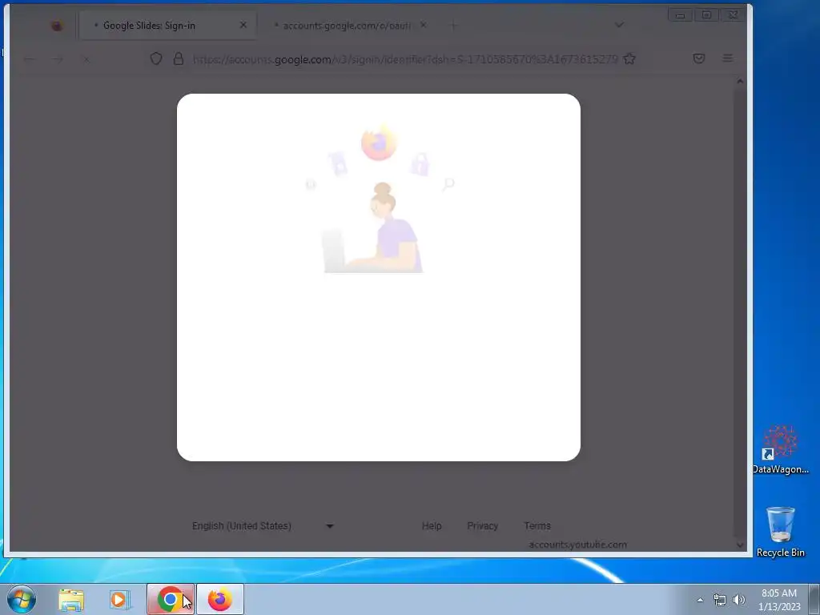Go forward with the forward arrow
This screenshot has height=615, width=820.
(58, 59)
